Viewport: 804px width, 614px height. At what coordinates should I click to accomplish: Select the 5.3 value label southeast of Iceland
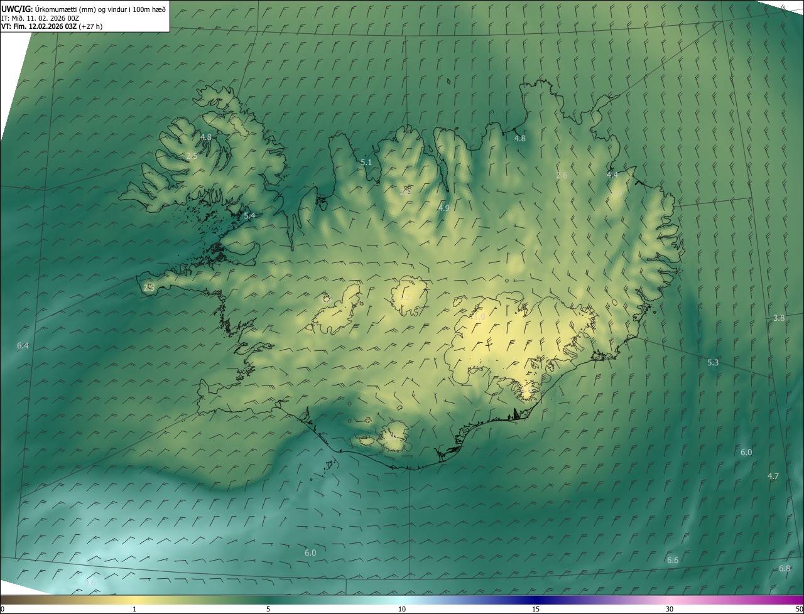tap(713, 363)
